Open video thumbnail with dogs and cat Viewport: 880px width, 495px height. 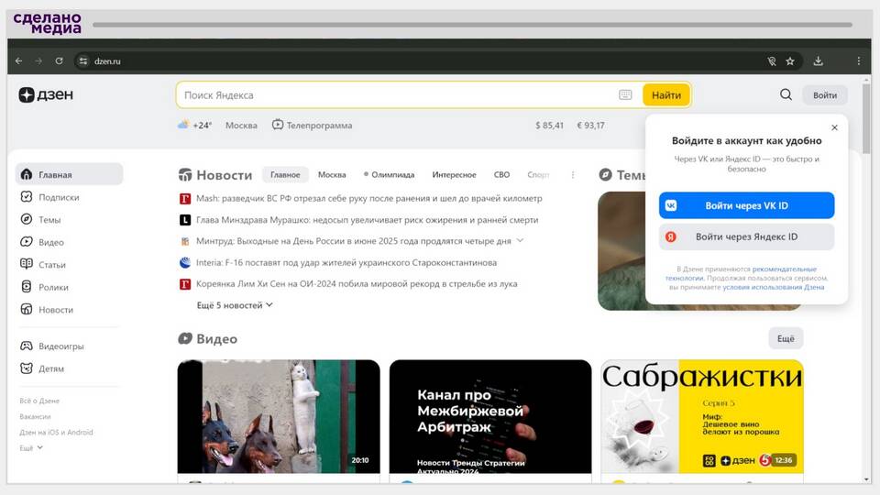click(279, 416)
